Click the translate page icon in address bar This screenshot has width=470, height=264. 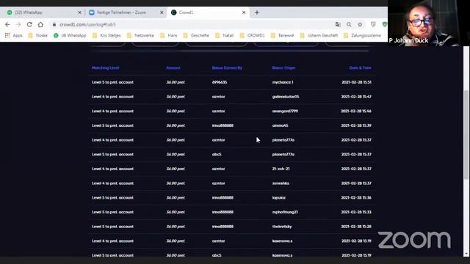[x=338, y=24]
